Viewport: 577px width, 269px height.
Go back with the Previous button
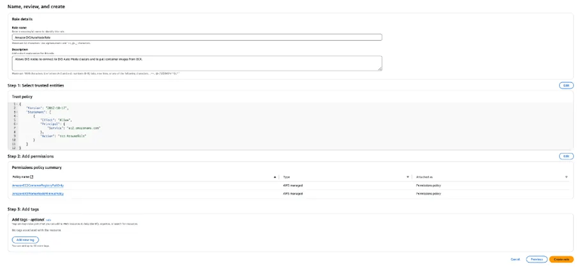click(537, 259)
